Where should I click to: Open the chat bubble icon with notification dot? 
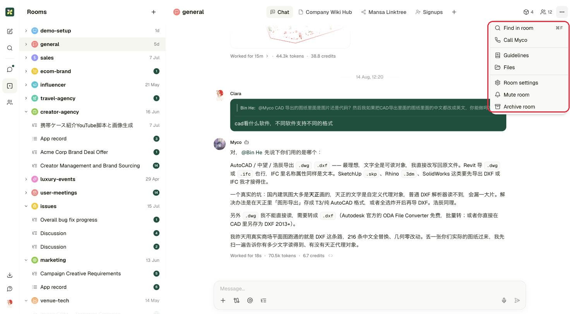(x=10, y=69)
